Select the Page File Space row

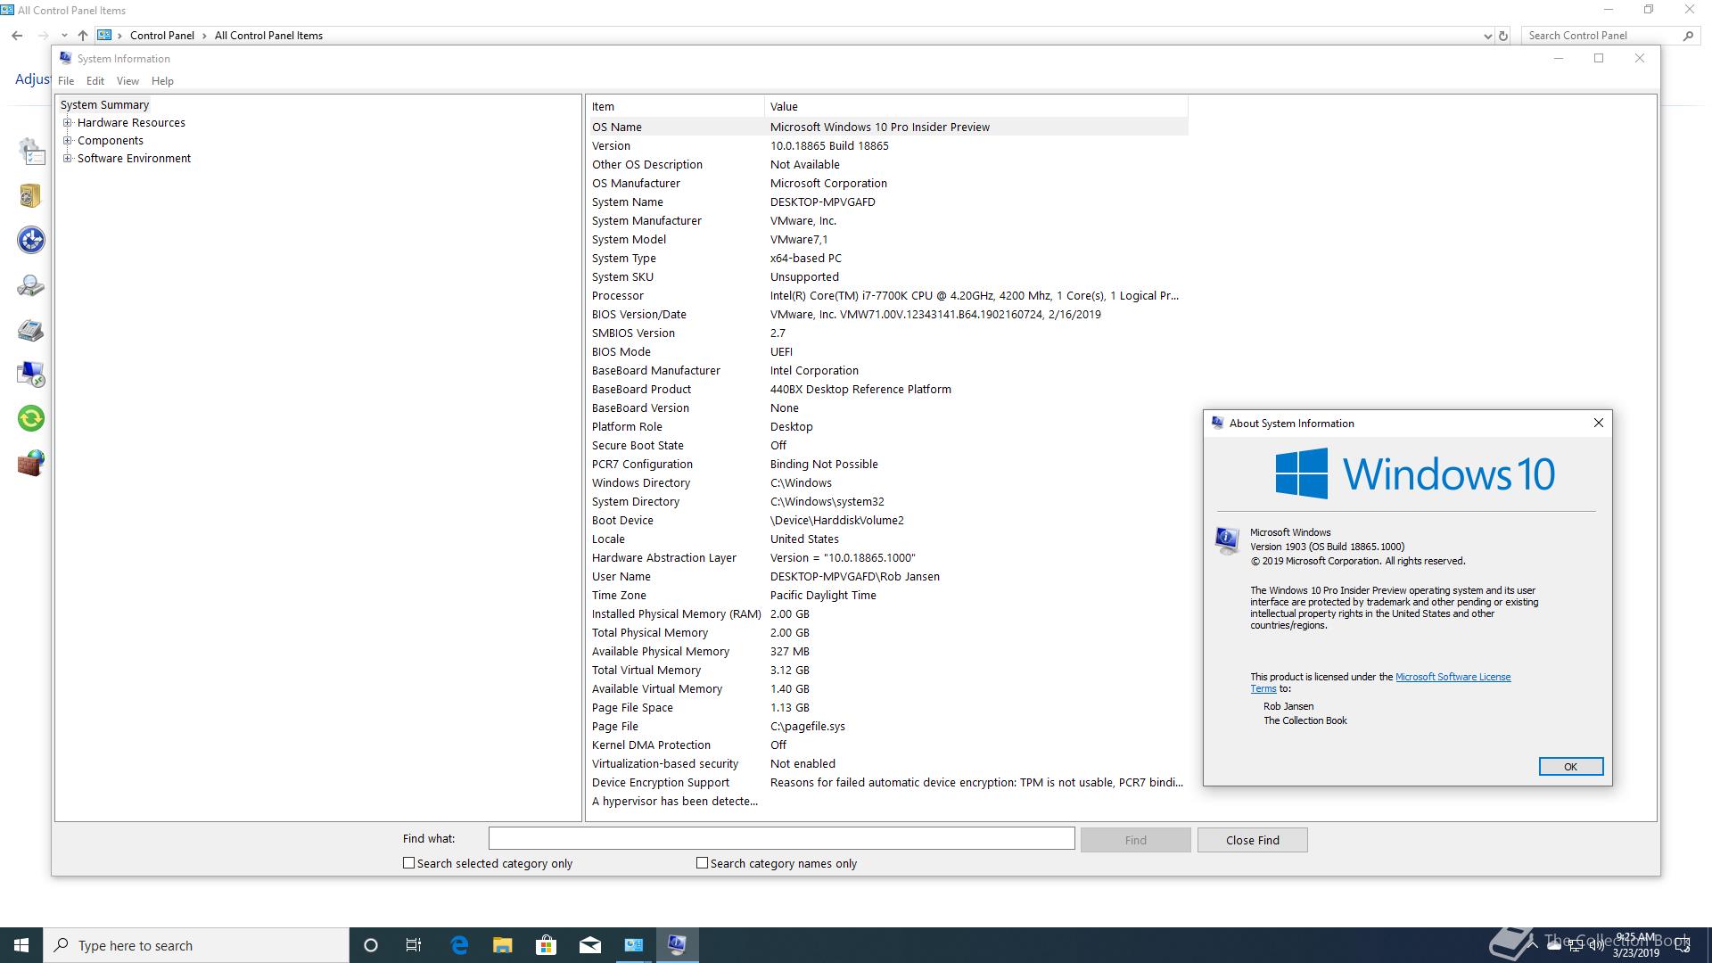[x=888, y=707]
